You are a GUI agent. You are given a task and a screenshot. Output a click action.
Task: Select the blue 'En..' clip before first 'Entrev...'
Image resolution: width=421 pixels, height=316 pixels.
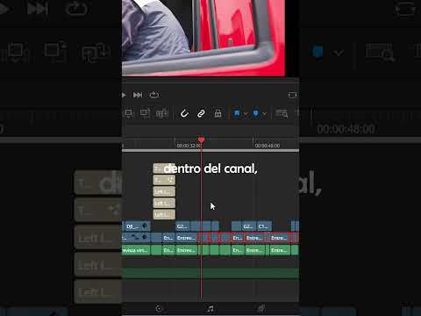168,238
